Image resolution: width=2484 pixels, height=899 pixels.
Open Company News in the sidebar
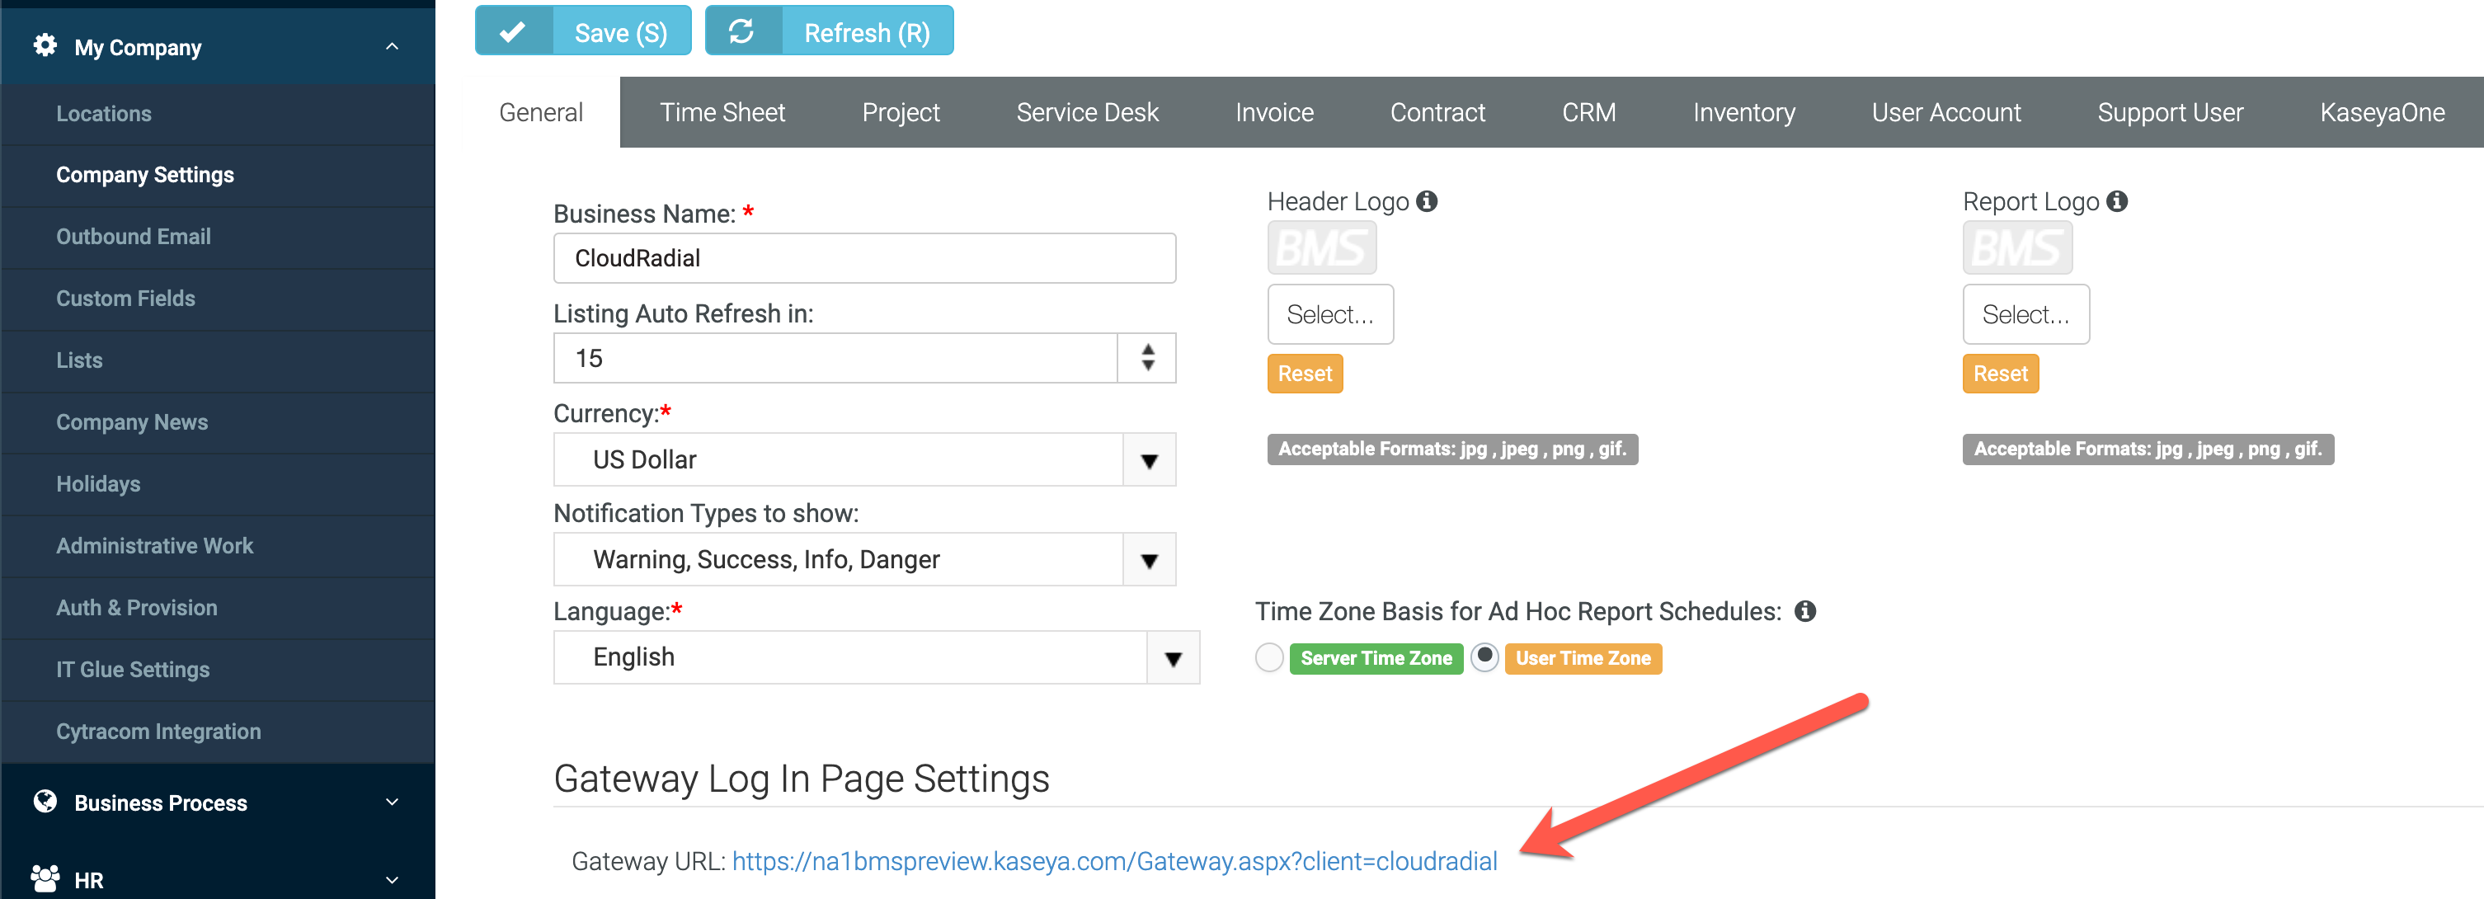218,422
